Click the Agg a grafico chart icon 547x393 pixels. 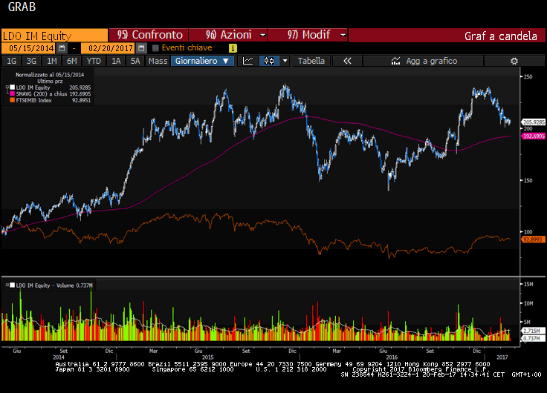[x=395, y=61]
